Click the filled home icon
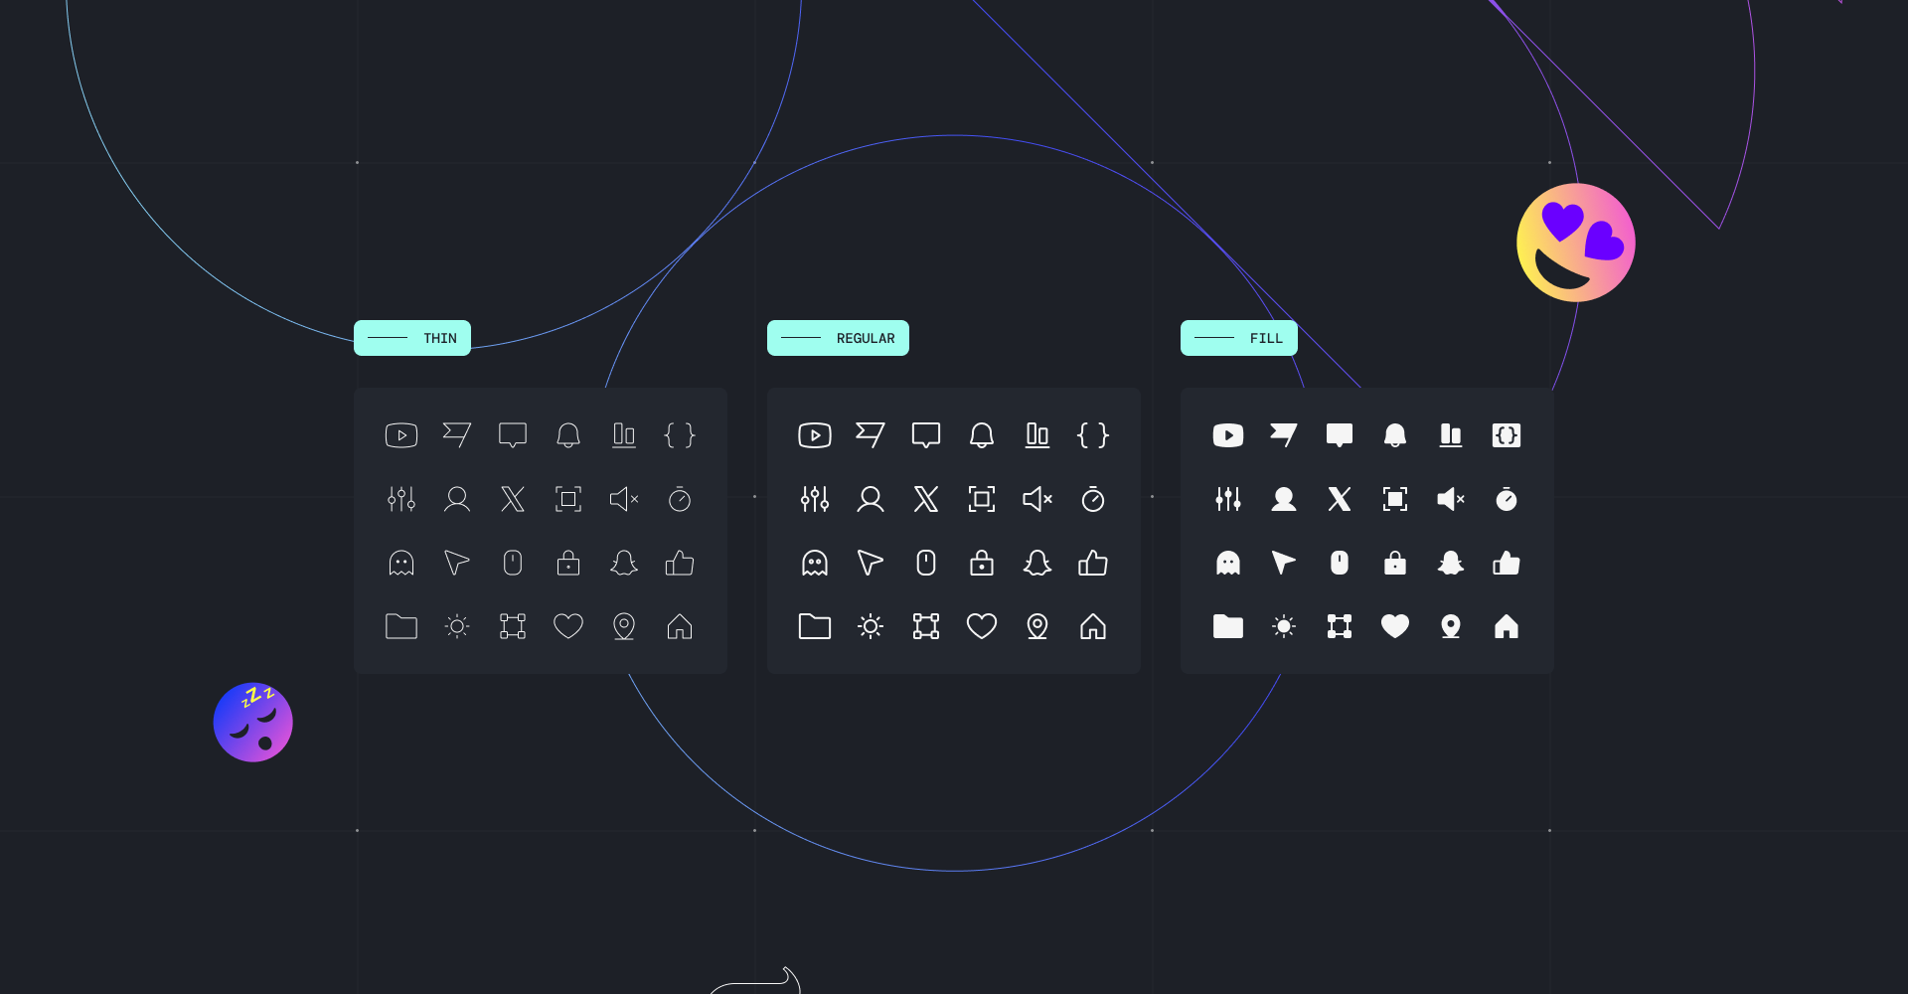The width and height of the screenshot is (1908, 994). pos(1507,626)
